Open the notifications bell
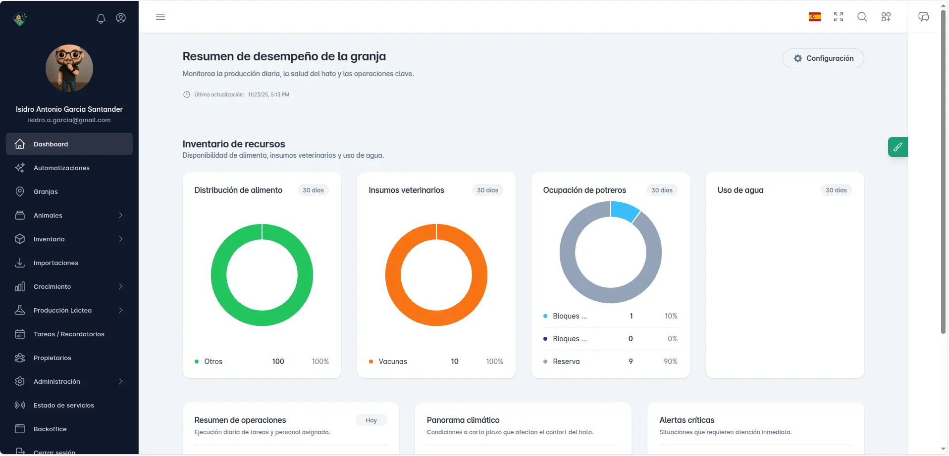Screen dimensions: 949x456 pos(101,18)
